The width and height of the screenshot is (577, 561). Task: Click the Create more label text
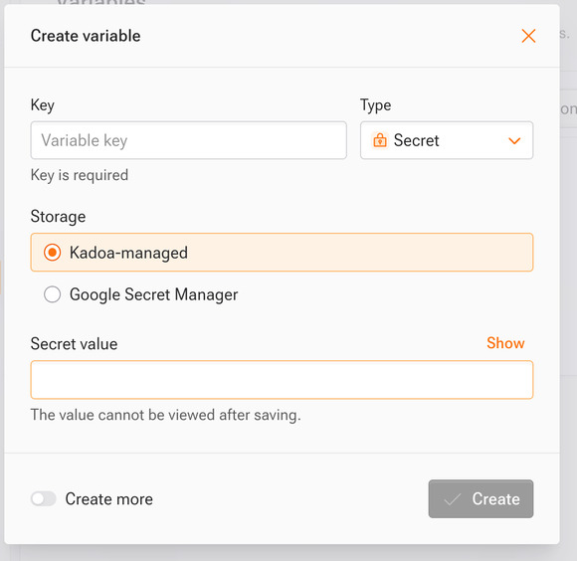108,498
